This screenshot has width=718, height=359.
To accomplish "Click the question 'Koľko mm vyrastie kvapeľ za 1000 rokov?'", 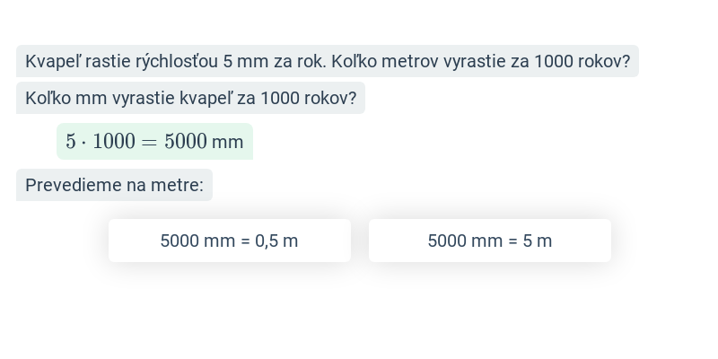I will (190, 98).
